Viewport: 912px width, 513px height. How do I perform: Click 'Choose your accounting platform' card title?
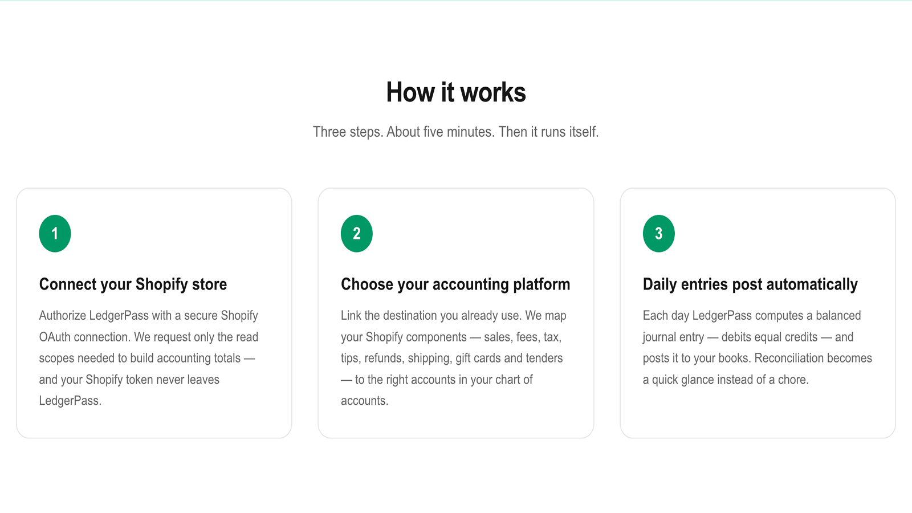click(455, 284)
